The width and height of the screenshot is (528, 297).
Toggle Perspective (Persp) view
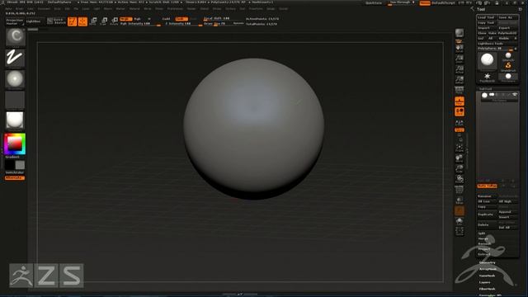point(460,90)
